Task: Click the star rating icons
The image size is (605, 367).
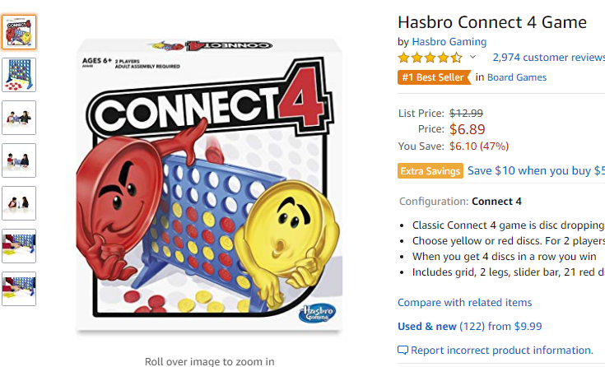Action: (x=430, y=58)
